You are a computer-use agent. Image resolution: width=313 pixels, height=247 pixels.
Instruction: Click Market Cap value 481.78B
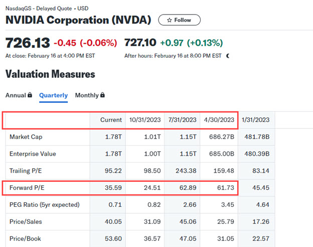click(257, 137)
